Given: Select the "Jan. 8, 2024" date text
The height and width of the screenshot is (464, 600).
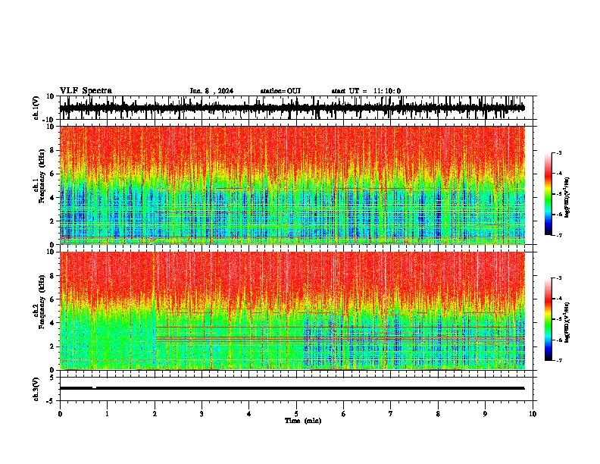Looking at the screenshot, I should coord(211,91).
